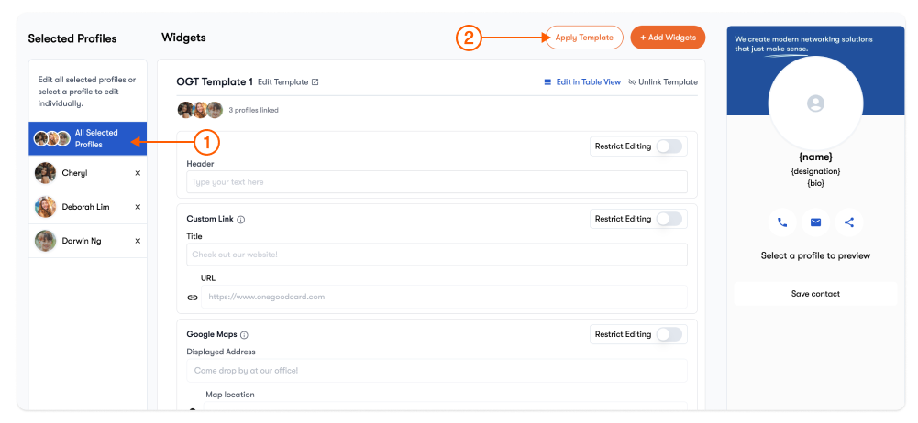Select All Selected Profiles in sidebar

click(x=88, y=139)
